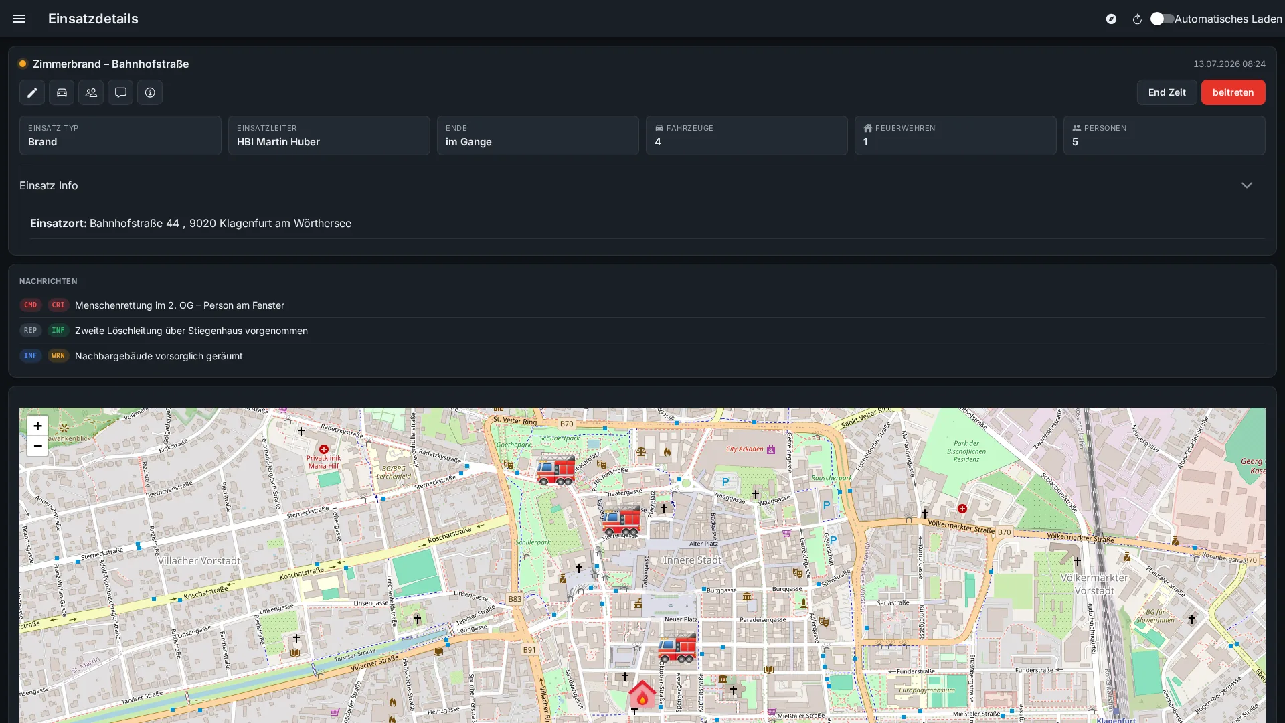This screenshot has height=723, width=1285.
Task: Click the Ende im Gange card
Action: pos(538,135)
